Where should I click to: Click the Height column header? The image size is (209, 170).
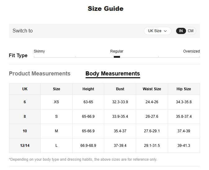click(88, 89)
